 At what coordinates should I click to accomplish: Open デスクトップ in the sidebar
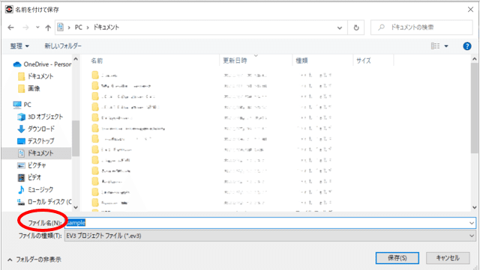coord(40,141)
